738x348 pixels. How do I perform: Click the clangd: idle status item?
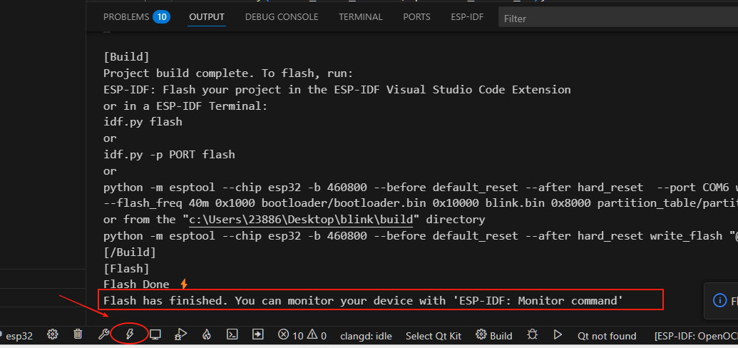point(366,336)
